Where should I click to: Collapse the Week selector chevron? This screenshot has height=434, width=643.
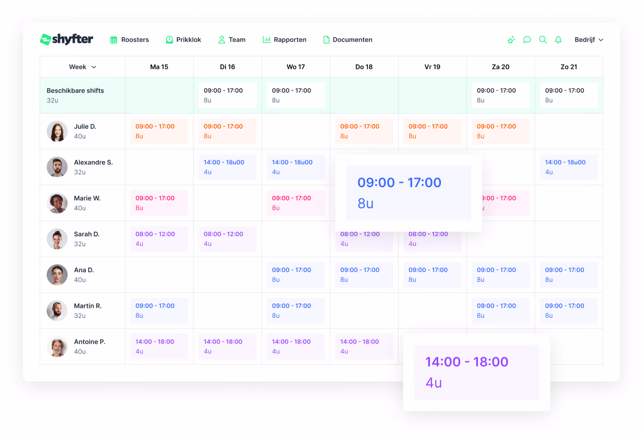point(94,67)
